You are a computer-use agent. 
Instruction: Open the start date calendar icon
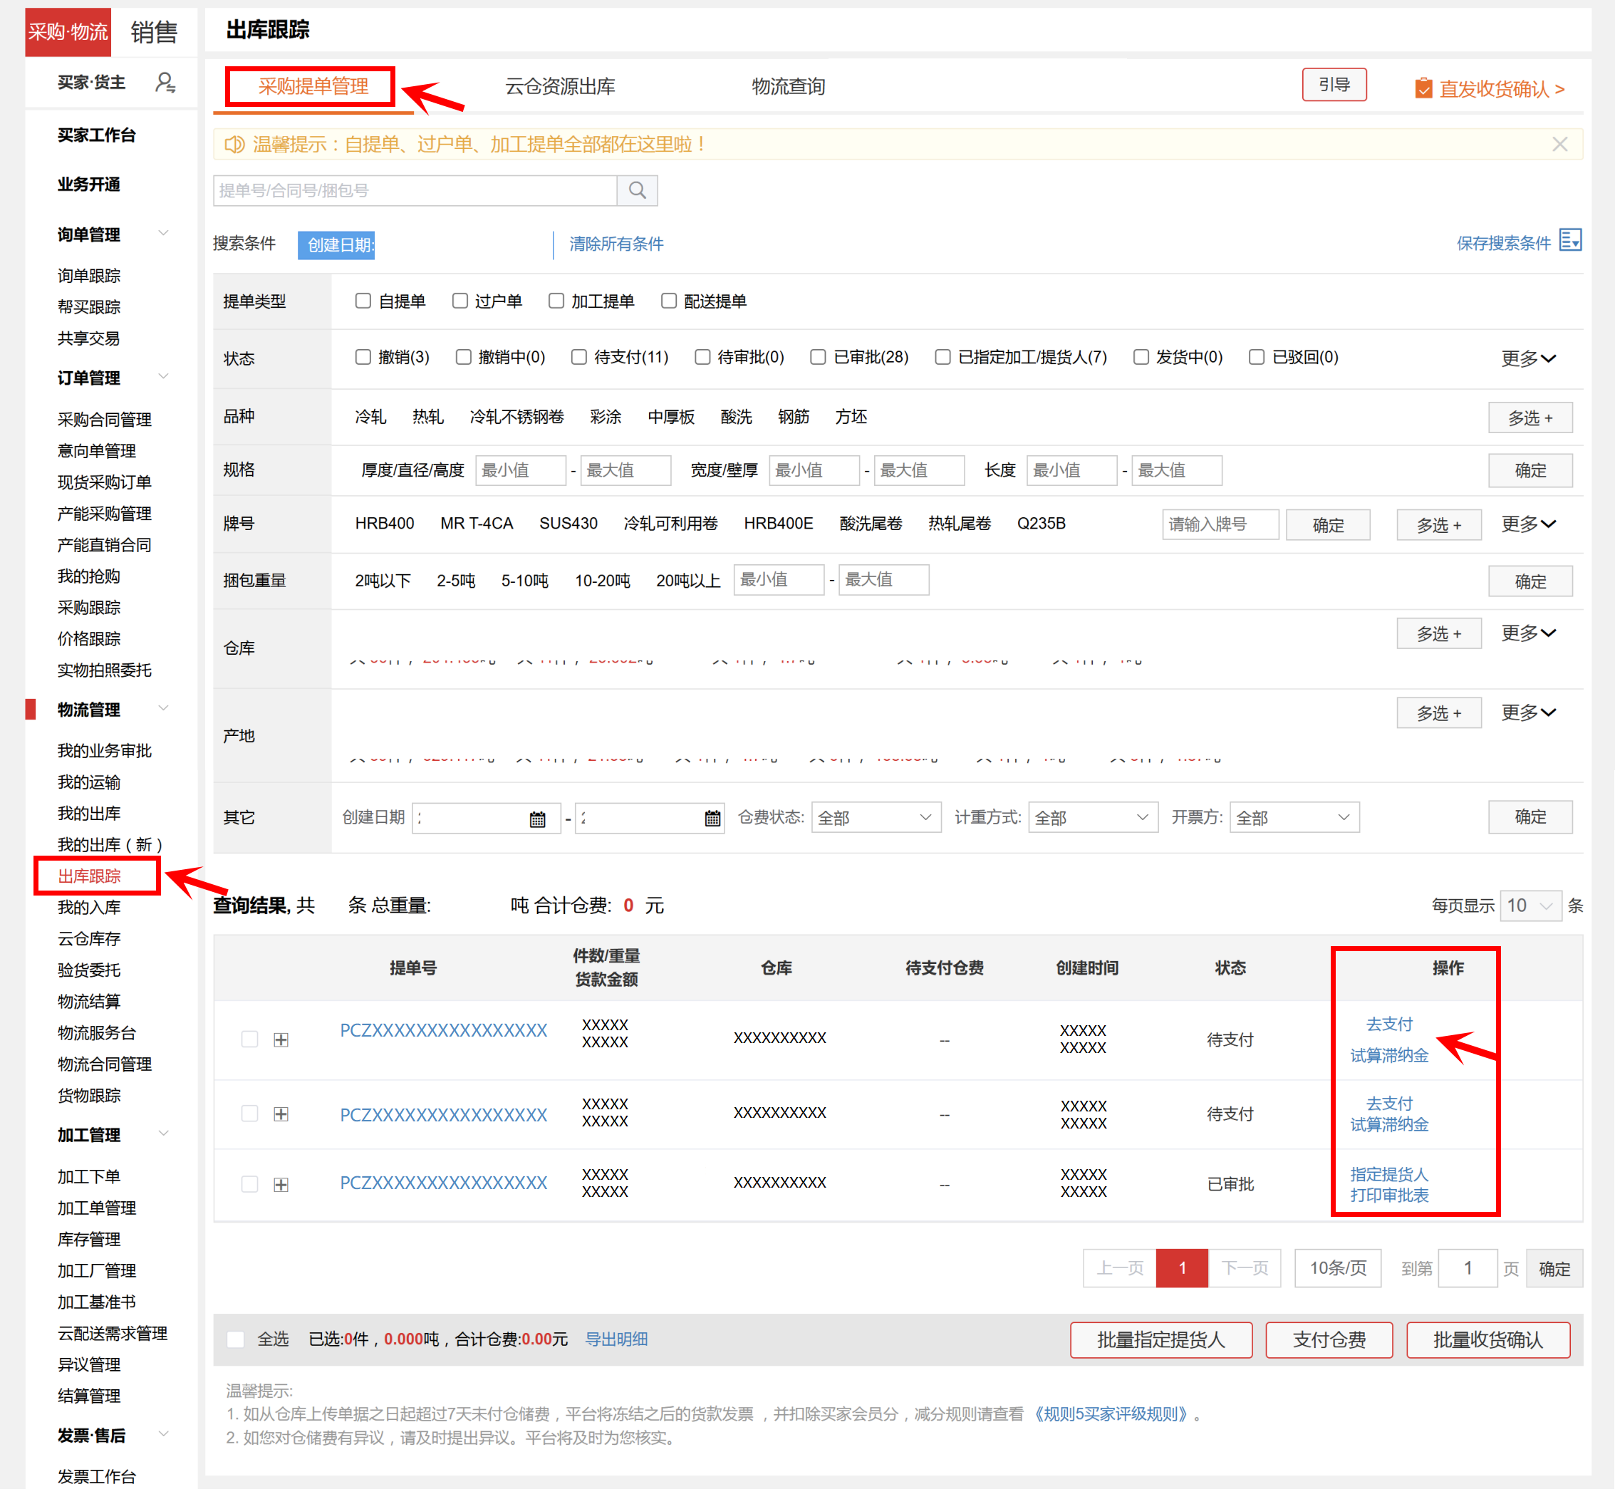click(538, 819)
